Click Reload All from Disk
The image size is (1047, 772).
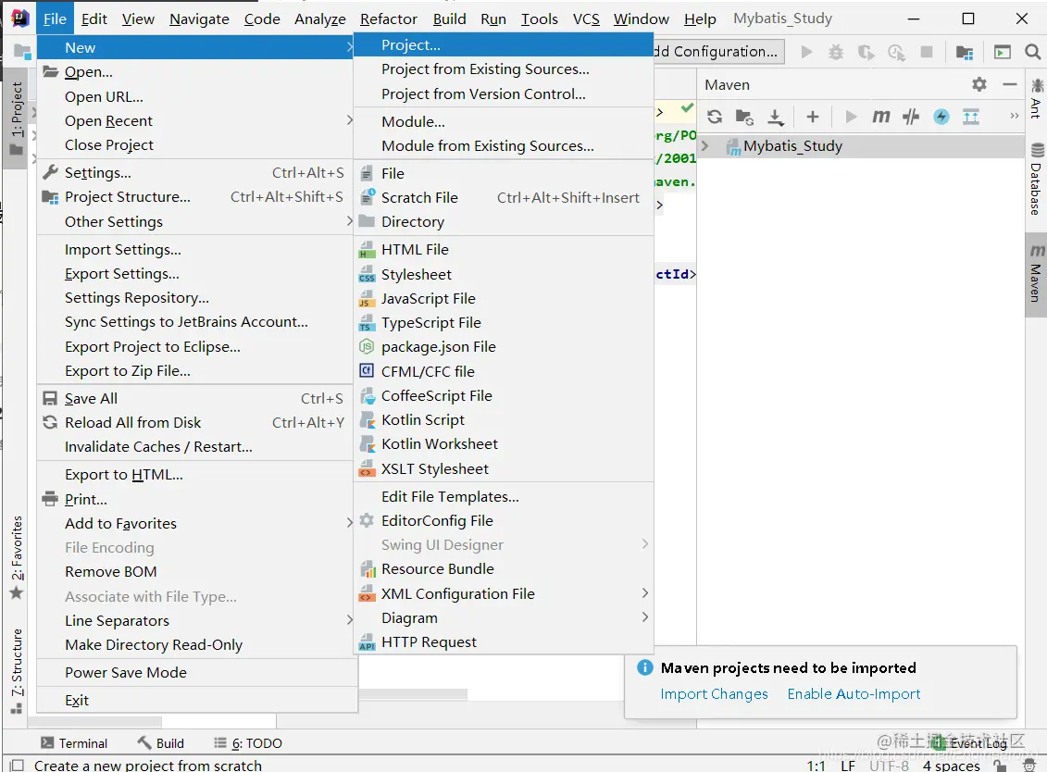195,422
